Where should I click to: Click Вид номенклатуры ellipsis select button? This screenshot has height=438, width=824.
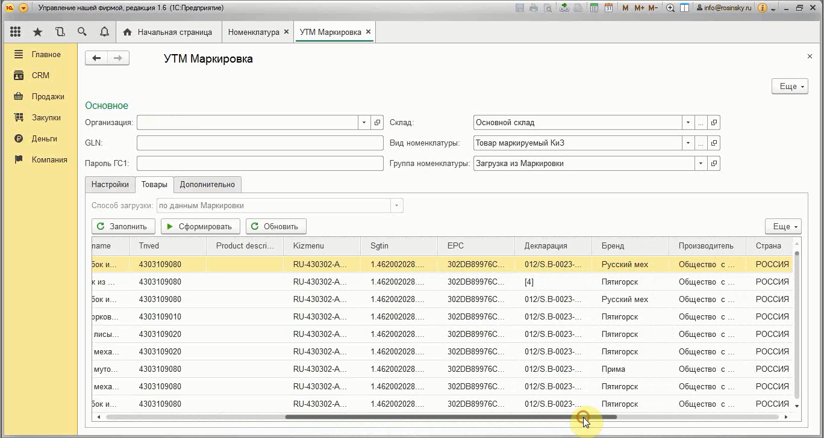tap(701, 143)
